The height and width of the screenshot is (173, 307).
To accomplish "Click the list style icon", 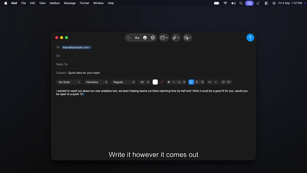I will pyautogui.click(x=209, y=82).
